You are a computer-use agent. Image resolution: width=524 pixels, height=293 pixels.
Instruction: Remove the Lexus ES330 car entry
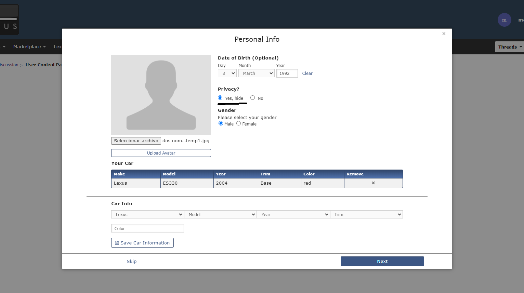click(373, 183)
